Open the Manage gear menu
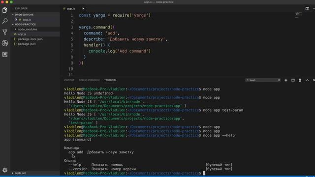This screenshot has height=177, width=315. (x=5, y=170)
